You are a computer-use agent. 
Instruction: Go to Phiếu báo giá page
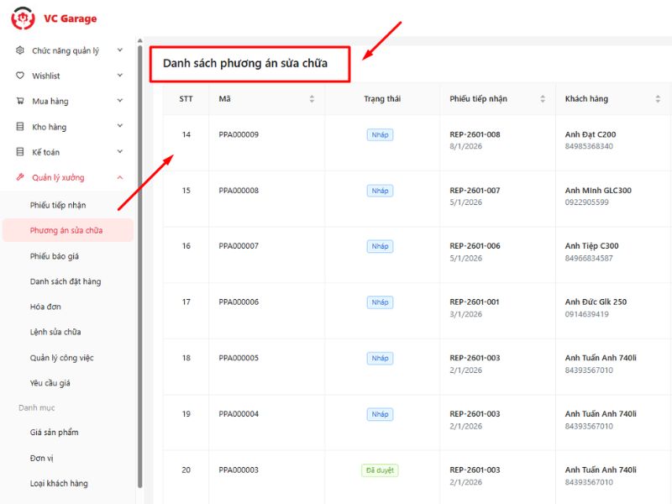click(x=55, y=256)
